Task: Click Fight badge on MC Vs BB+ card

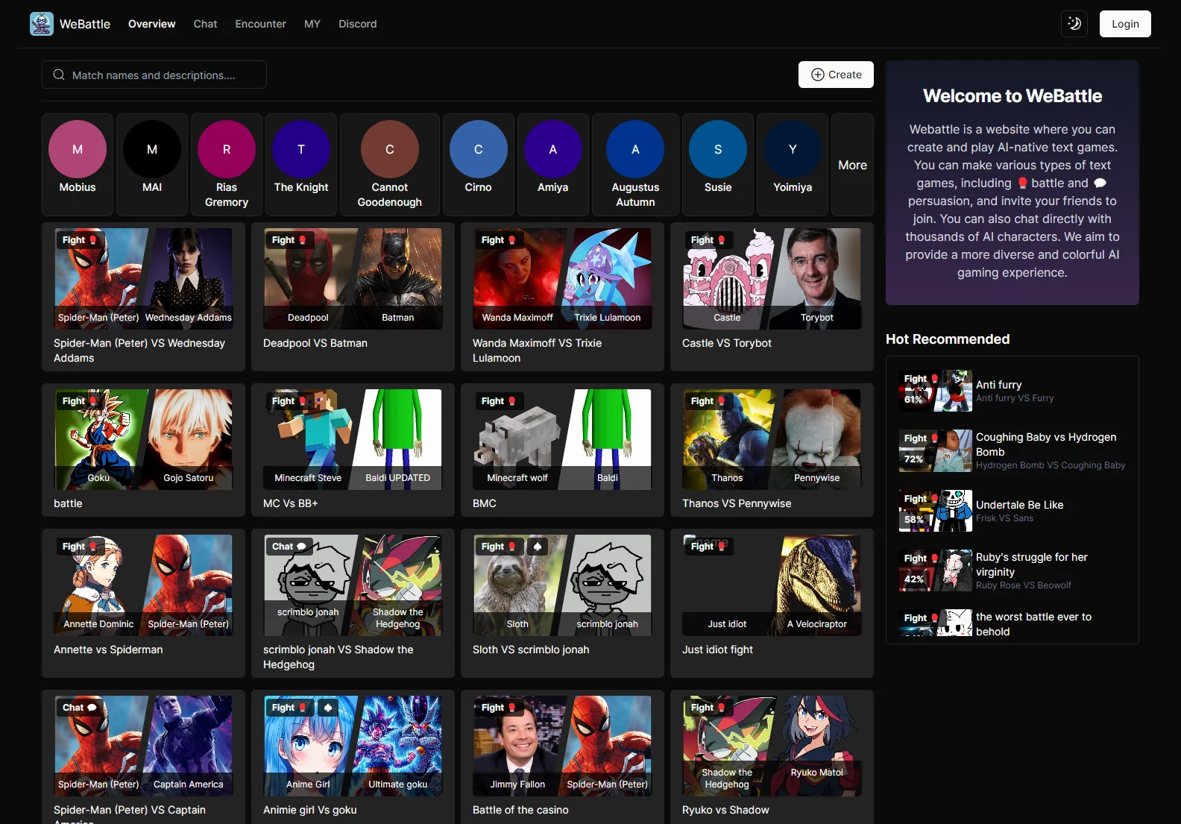Action: [289, 401]
